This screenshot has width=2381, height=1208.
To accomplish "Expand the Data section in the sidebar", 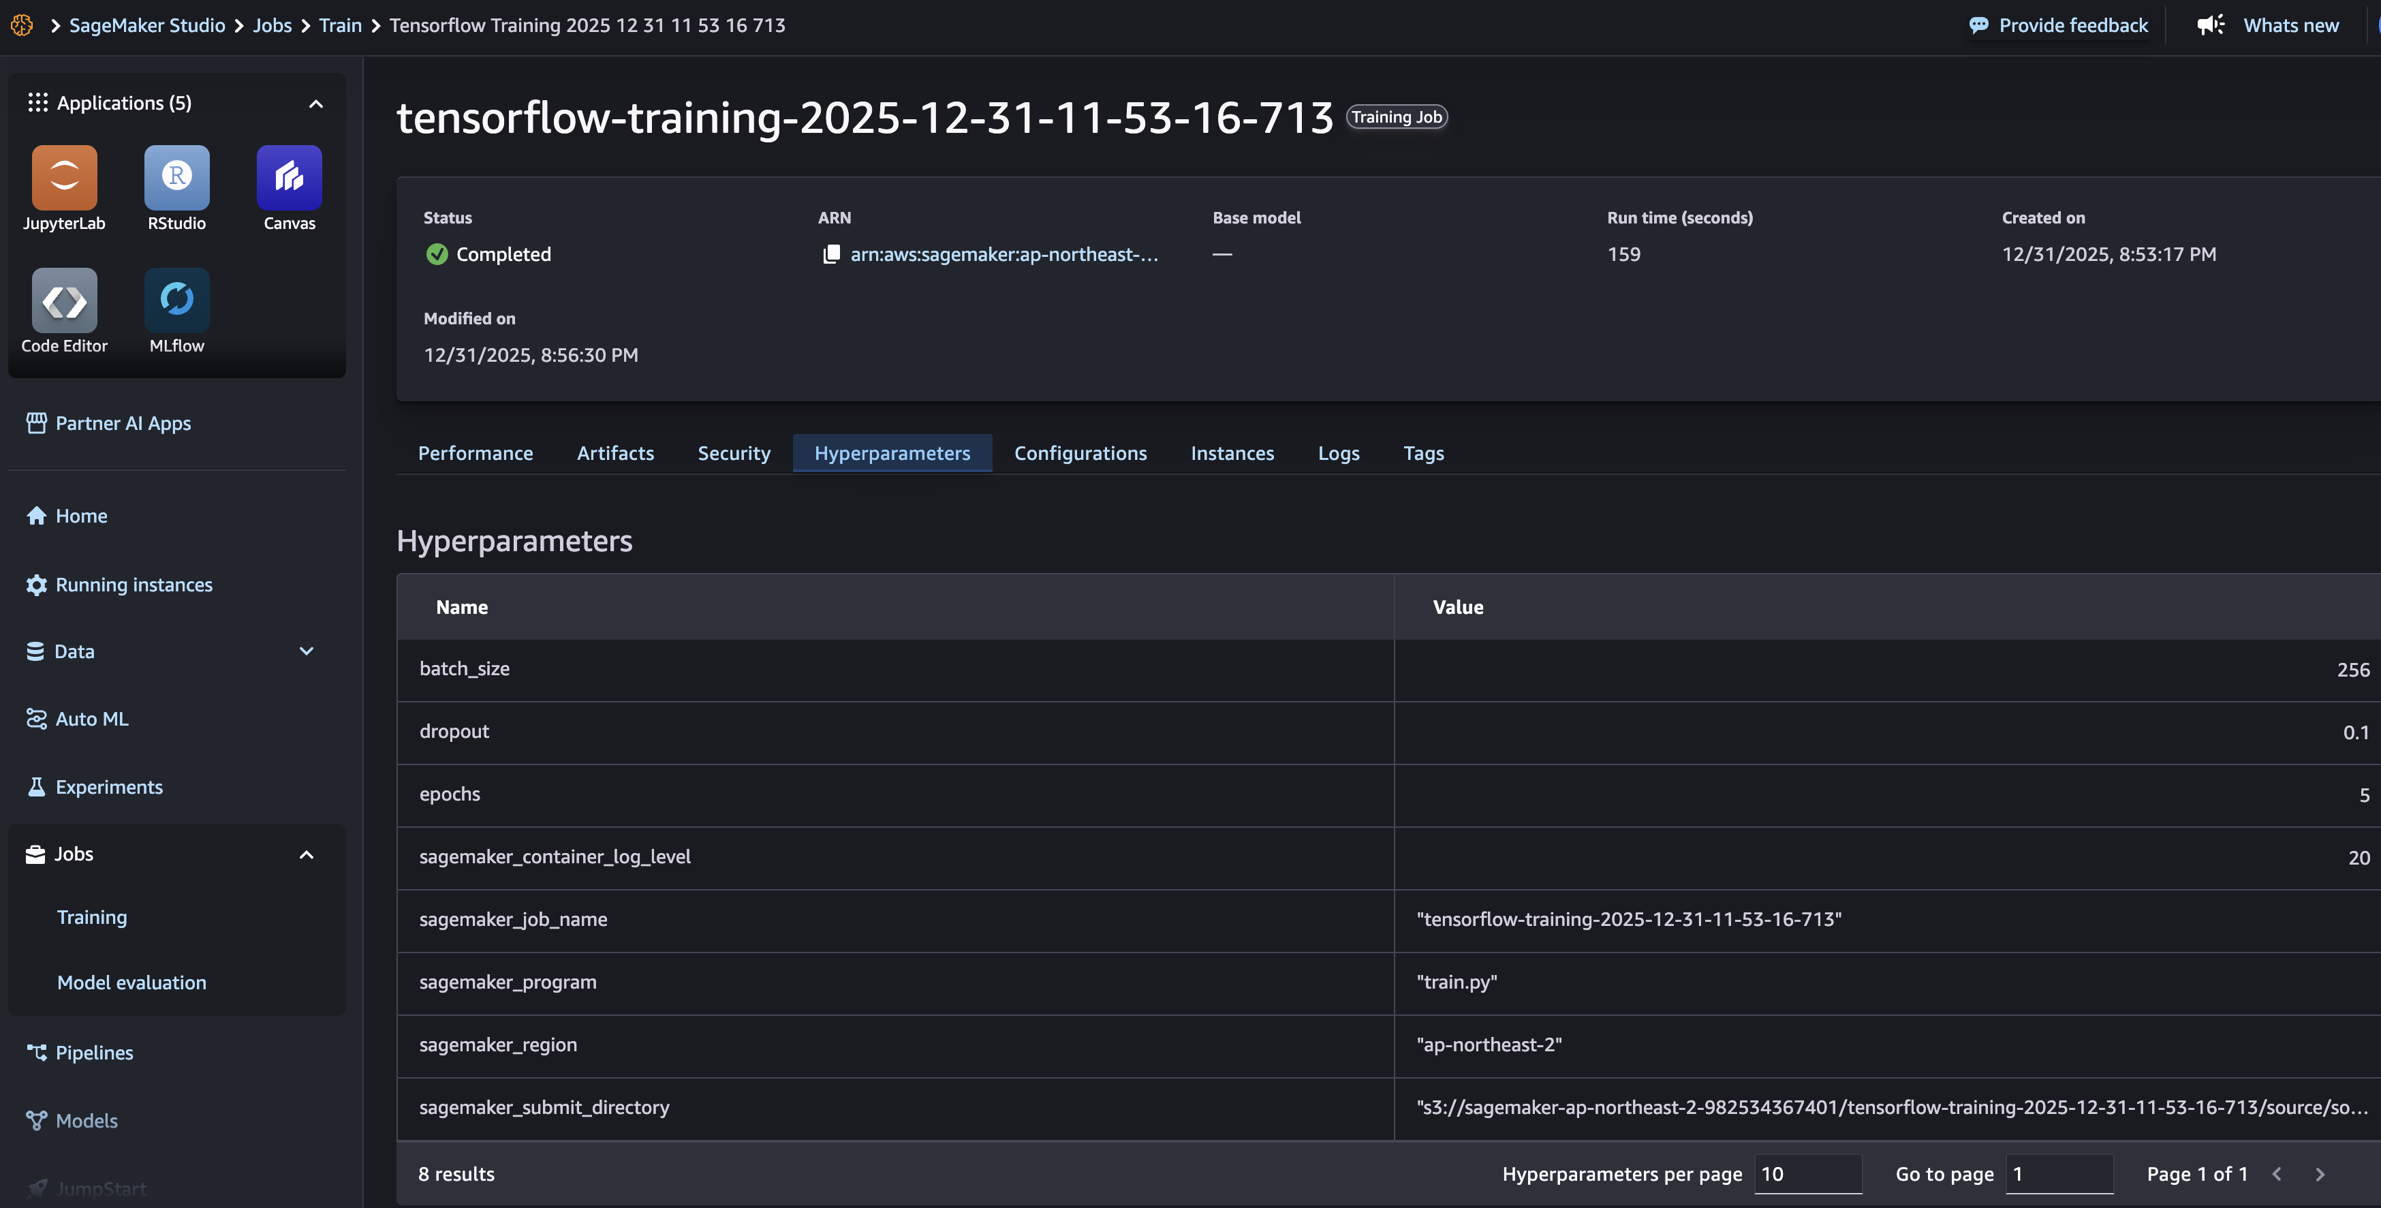I will pyautogui.click(x=306, y=651).
